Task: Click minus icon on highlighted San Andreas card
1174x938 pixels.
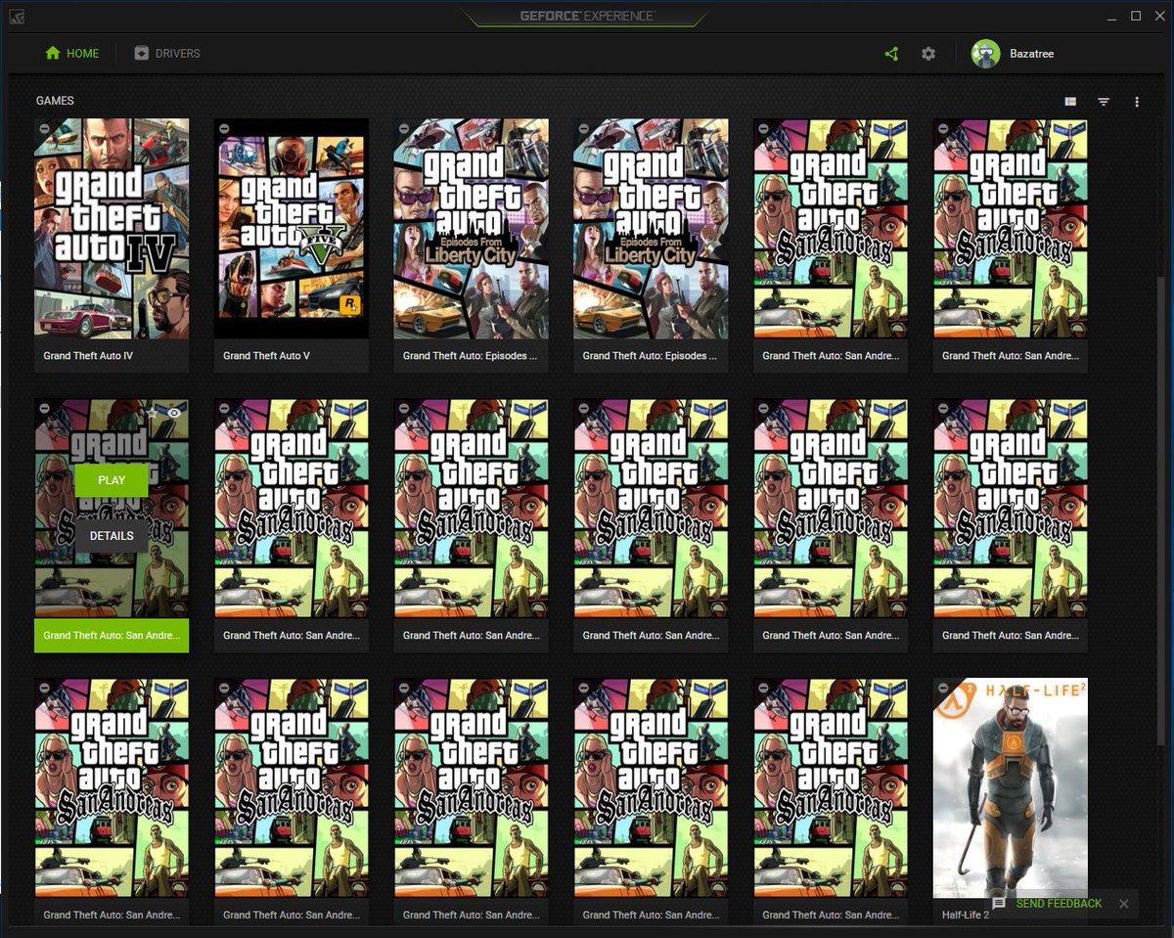Action: (44, 408)
